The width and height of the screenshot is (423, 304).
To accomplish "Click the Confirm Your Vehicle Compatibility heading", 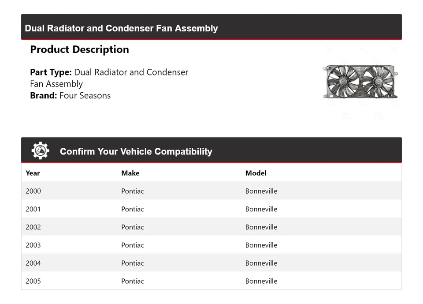I will 136,151.
